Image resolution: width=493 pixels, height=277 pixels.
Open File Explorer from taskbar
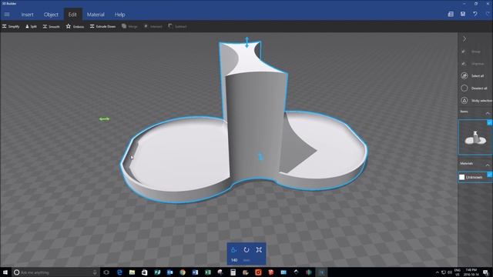pyautogui.click(x=132, y=272)
